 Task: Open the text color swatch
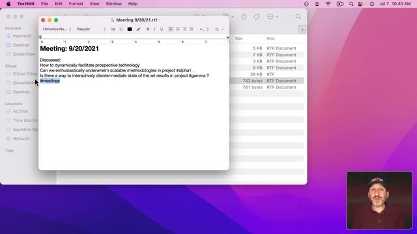click(x=130, y=29)
